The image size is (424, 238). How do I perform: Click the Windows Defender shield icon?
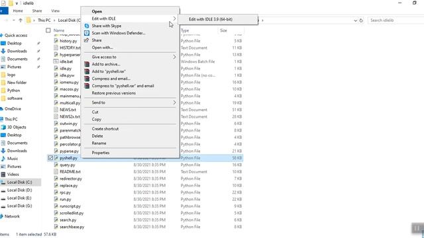[87, 33]
